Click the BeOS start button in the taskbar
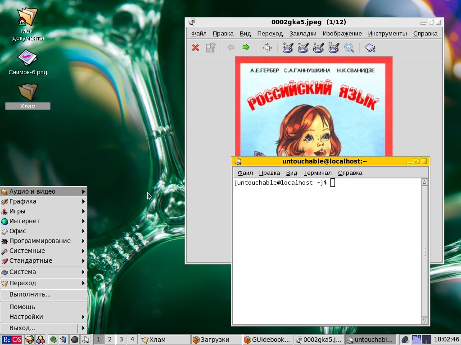Viewport: 461px width, 345px height. point(12,340)
